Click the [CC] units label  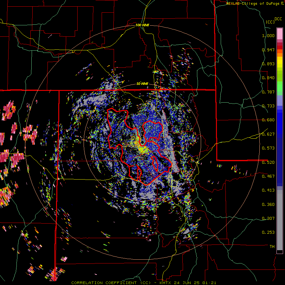tap(270, 22)
